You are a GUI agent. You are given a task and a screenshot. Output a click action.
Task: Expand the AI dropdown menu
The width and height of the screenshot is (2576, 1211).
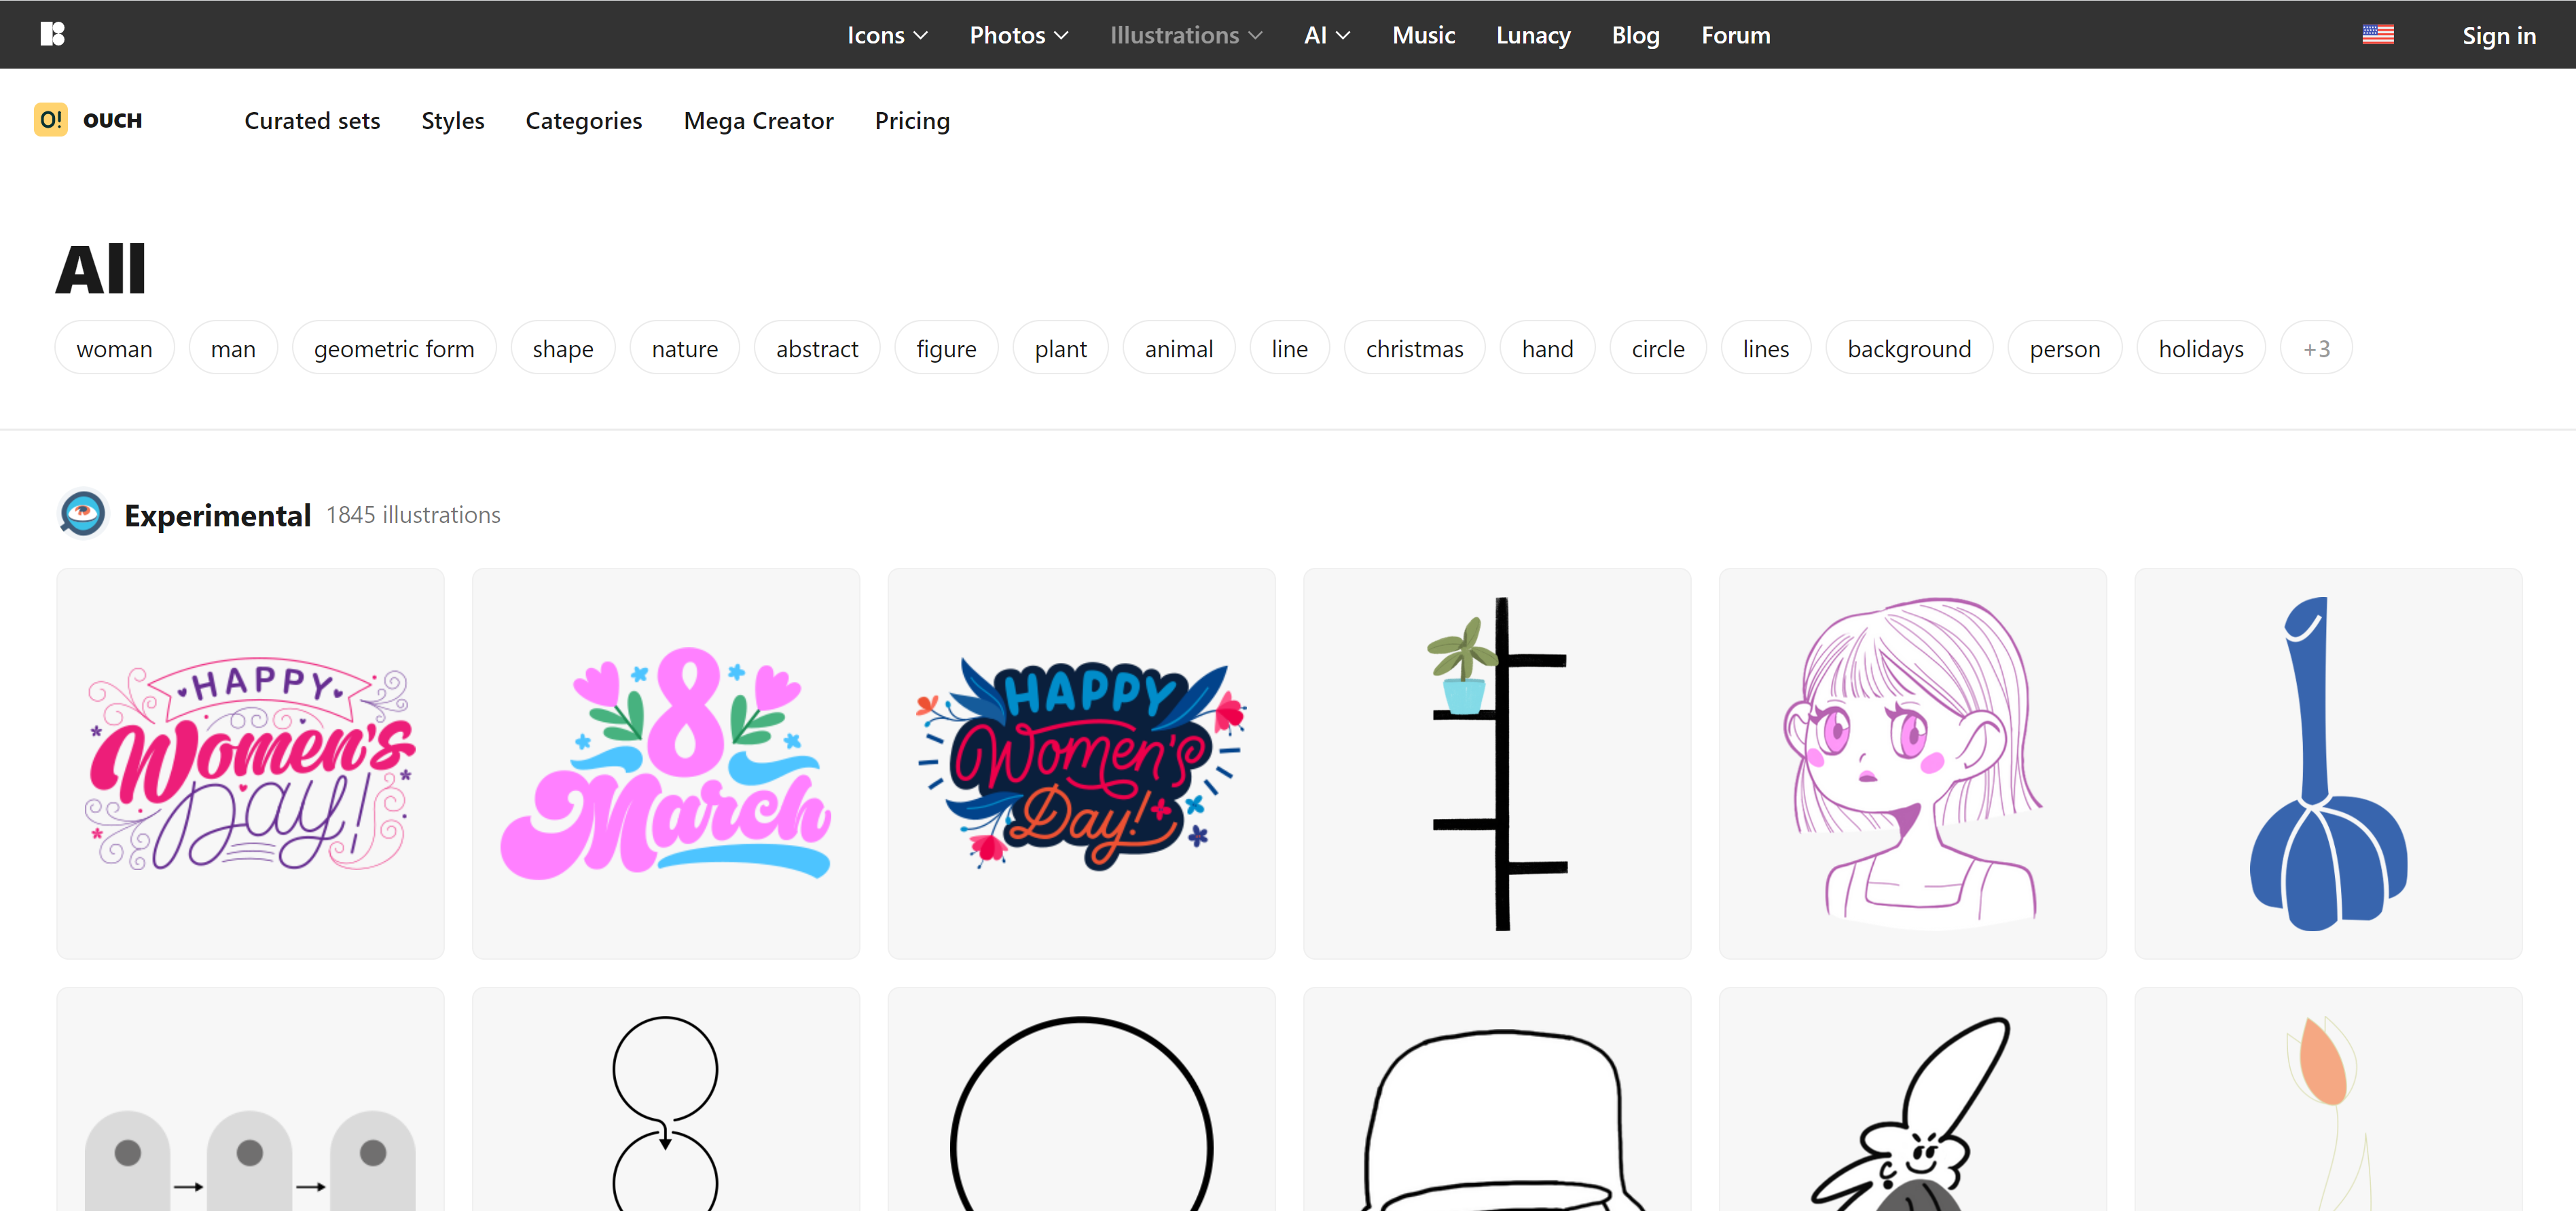(x=1326, y=35)
